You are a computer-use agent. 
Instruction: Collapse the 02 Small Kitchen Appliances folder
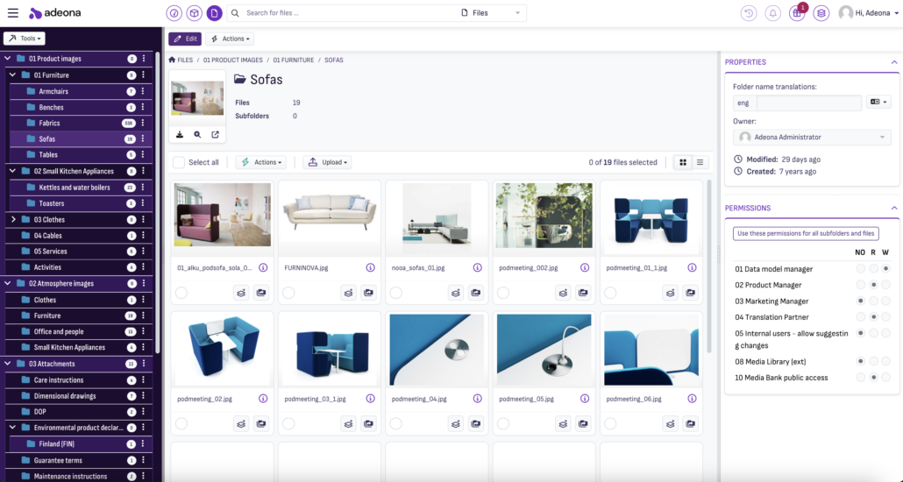point(12,171)
